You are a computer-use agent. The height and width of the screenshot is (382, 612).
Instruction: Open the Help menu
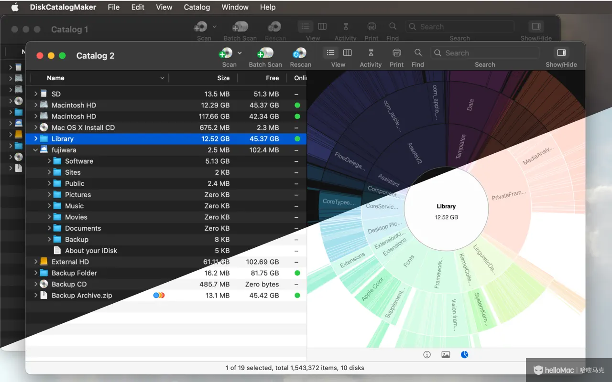268,7
